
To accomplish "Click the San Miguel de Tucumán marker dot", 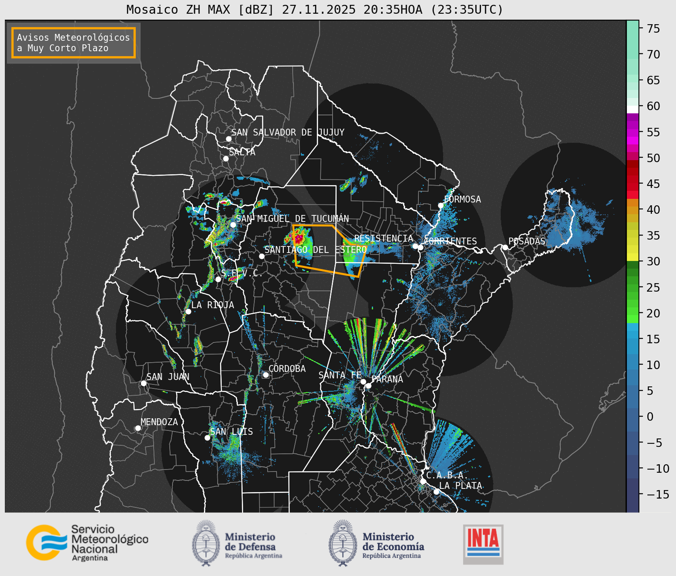I will [x=233, y=225].
